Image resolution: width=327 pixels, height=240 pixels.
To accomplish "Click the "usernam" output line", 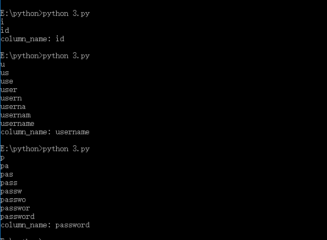I will coord(15,115).
